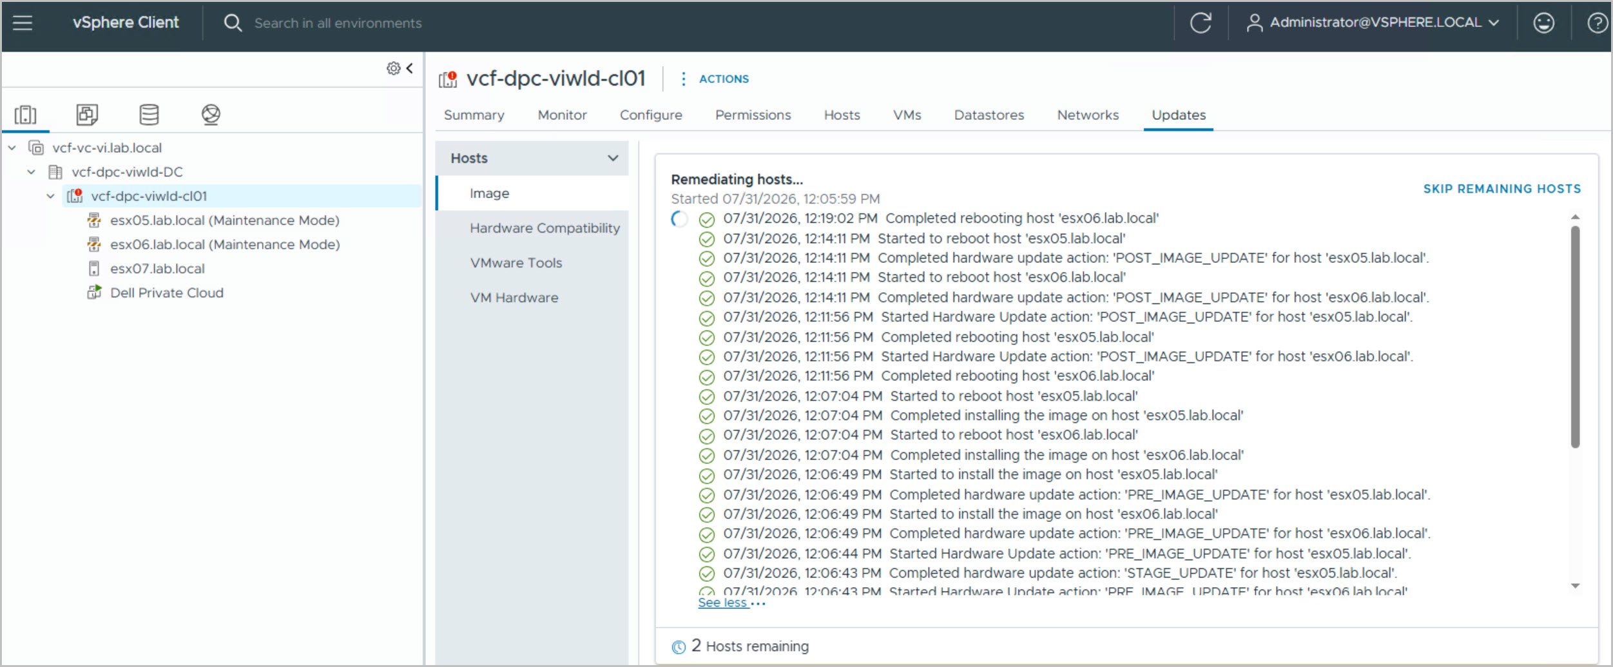The image size is (1613, 667).
Task: Select the Updates tab
Action: click(1178, 115)
